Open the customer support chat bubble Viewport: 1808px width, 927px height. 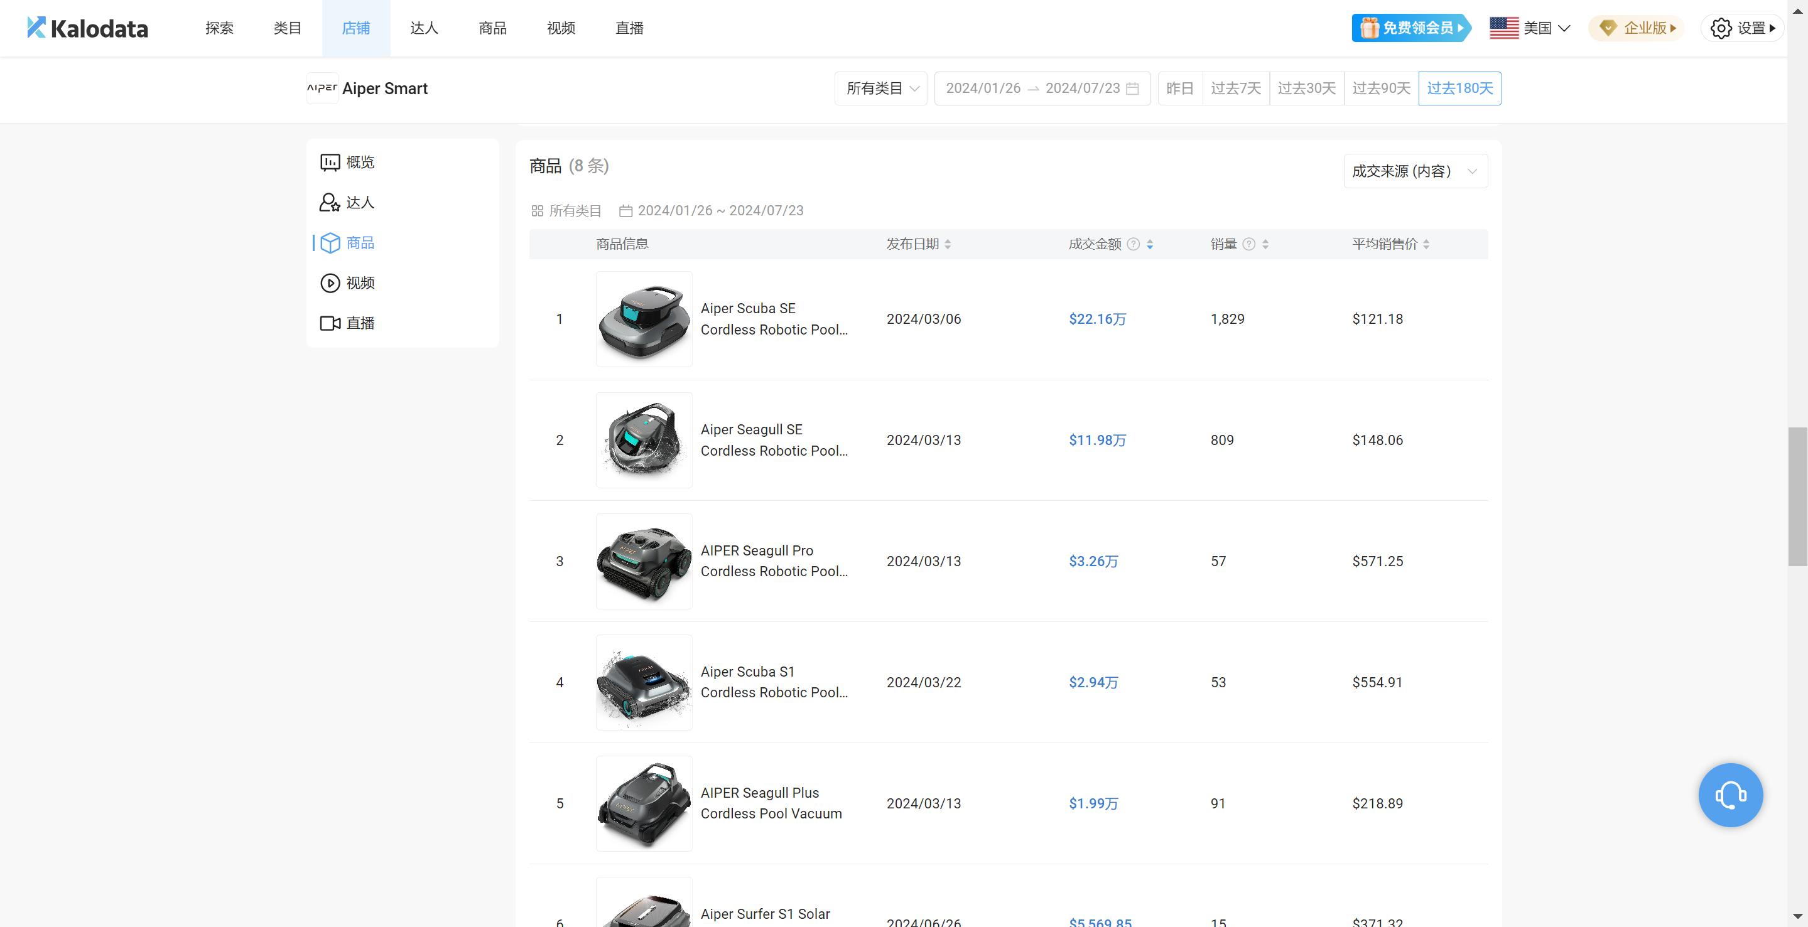coord(1730,795)
